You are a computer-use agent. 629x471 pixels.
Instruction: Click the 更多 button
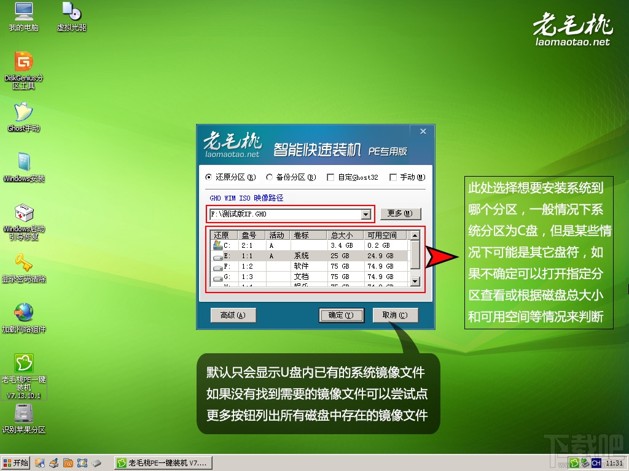coord(400,214)
